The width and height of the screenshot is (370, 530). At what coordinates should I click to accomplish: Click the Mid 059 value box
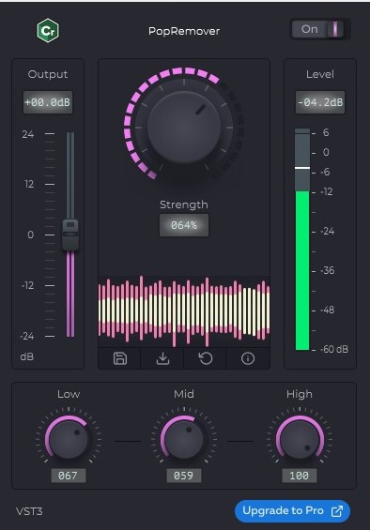tap(184, 476)
